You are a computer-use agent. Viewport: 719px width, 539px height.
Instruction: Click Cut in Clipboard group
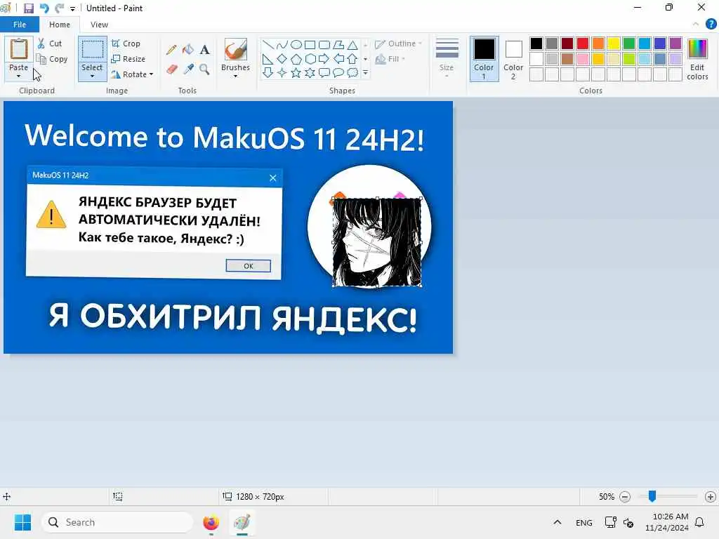50,44
